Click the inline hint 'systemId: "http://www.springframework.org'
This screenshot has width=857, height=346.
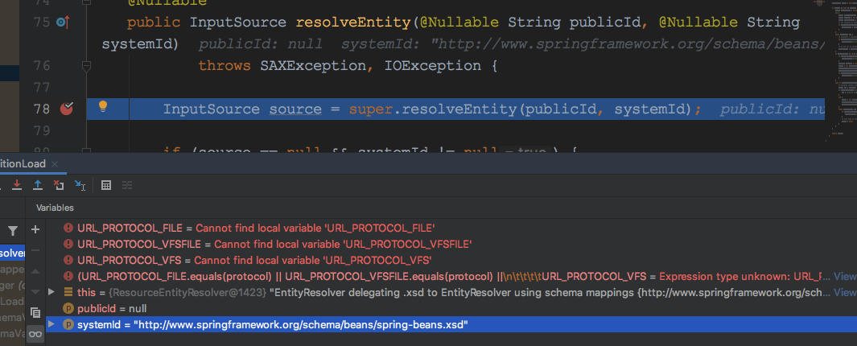click(583, 45)
